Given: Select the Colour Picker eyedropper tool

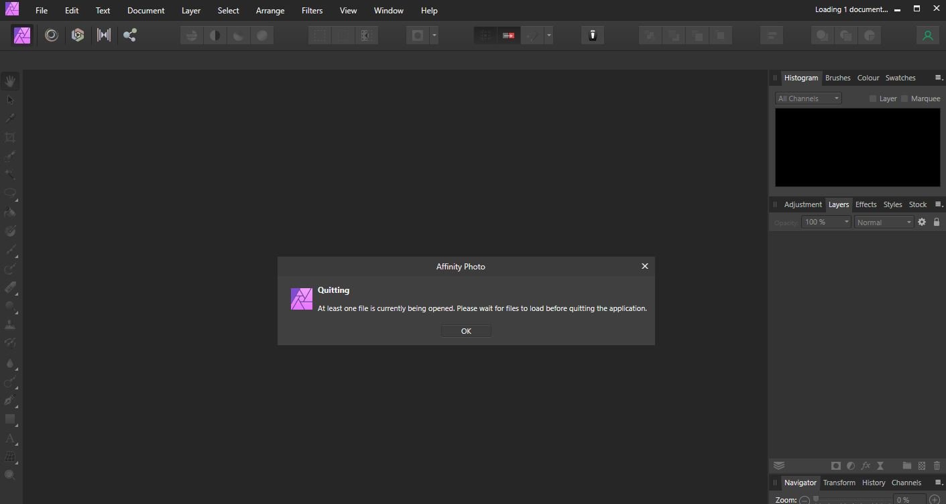Looking at the screenshot, I should tap(10, 119).
